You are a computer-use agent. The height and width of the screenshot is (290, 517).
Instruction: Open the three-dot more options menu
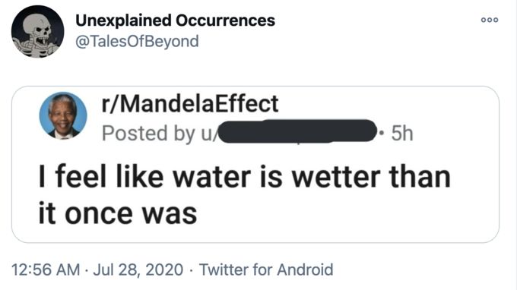[x=490, y=20]
